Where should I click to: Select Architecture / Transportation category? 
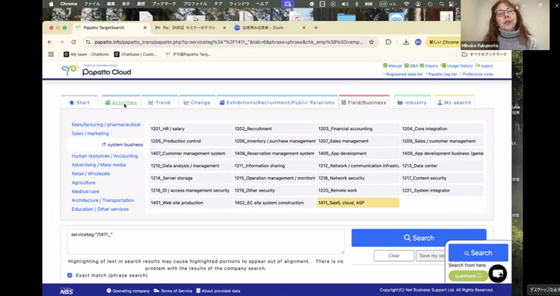[102, 201]
